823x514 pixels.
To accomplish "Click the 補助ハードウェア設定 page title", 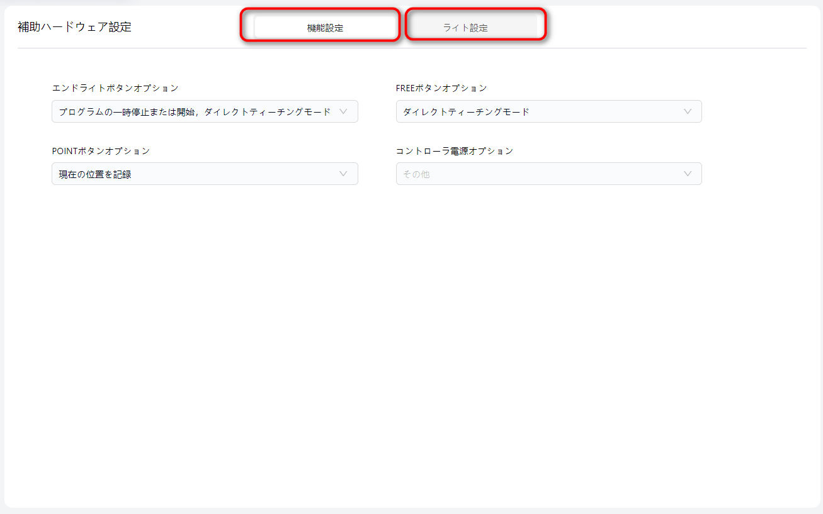I will pyautogui.click(x=74, y=27).
